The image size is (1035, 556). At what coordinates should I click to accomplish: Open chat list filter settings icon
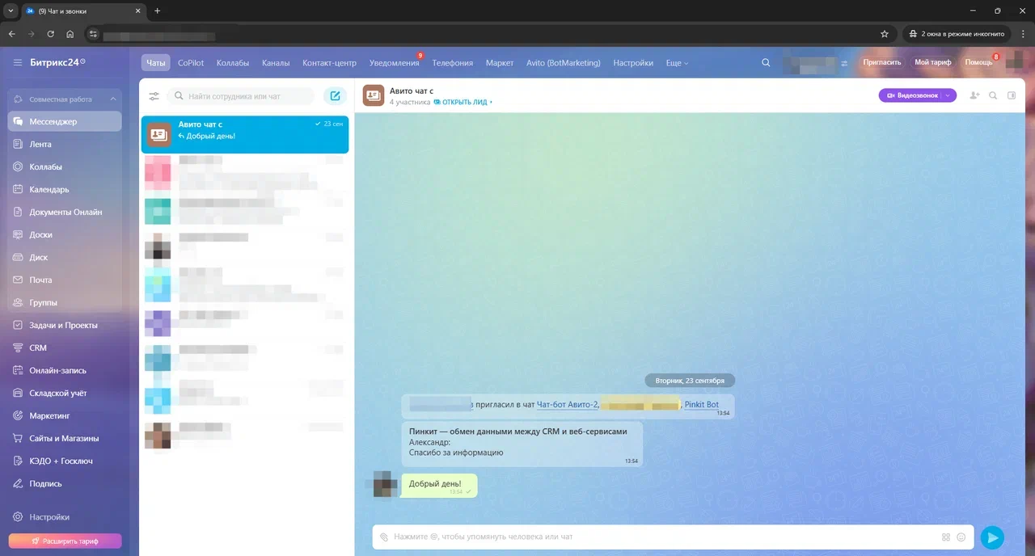point(154,96)
